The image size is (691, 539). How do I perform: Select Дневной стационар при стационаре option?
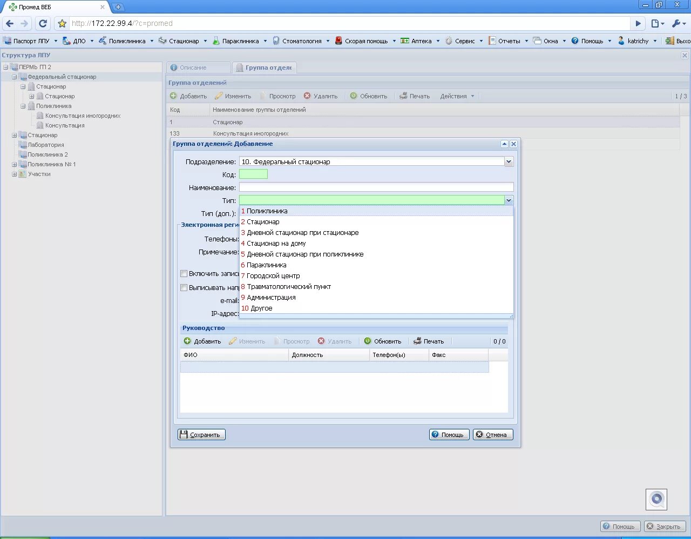click(376, 233)
